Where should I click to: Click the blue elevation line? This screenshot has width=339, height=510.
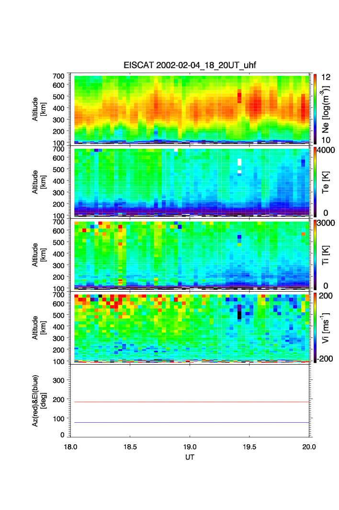pyautogui.click(x=192, y=423)
